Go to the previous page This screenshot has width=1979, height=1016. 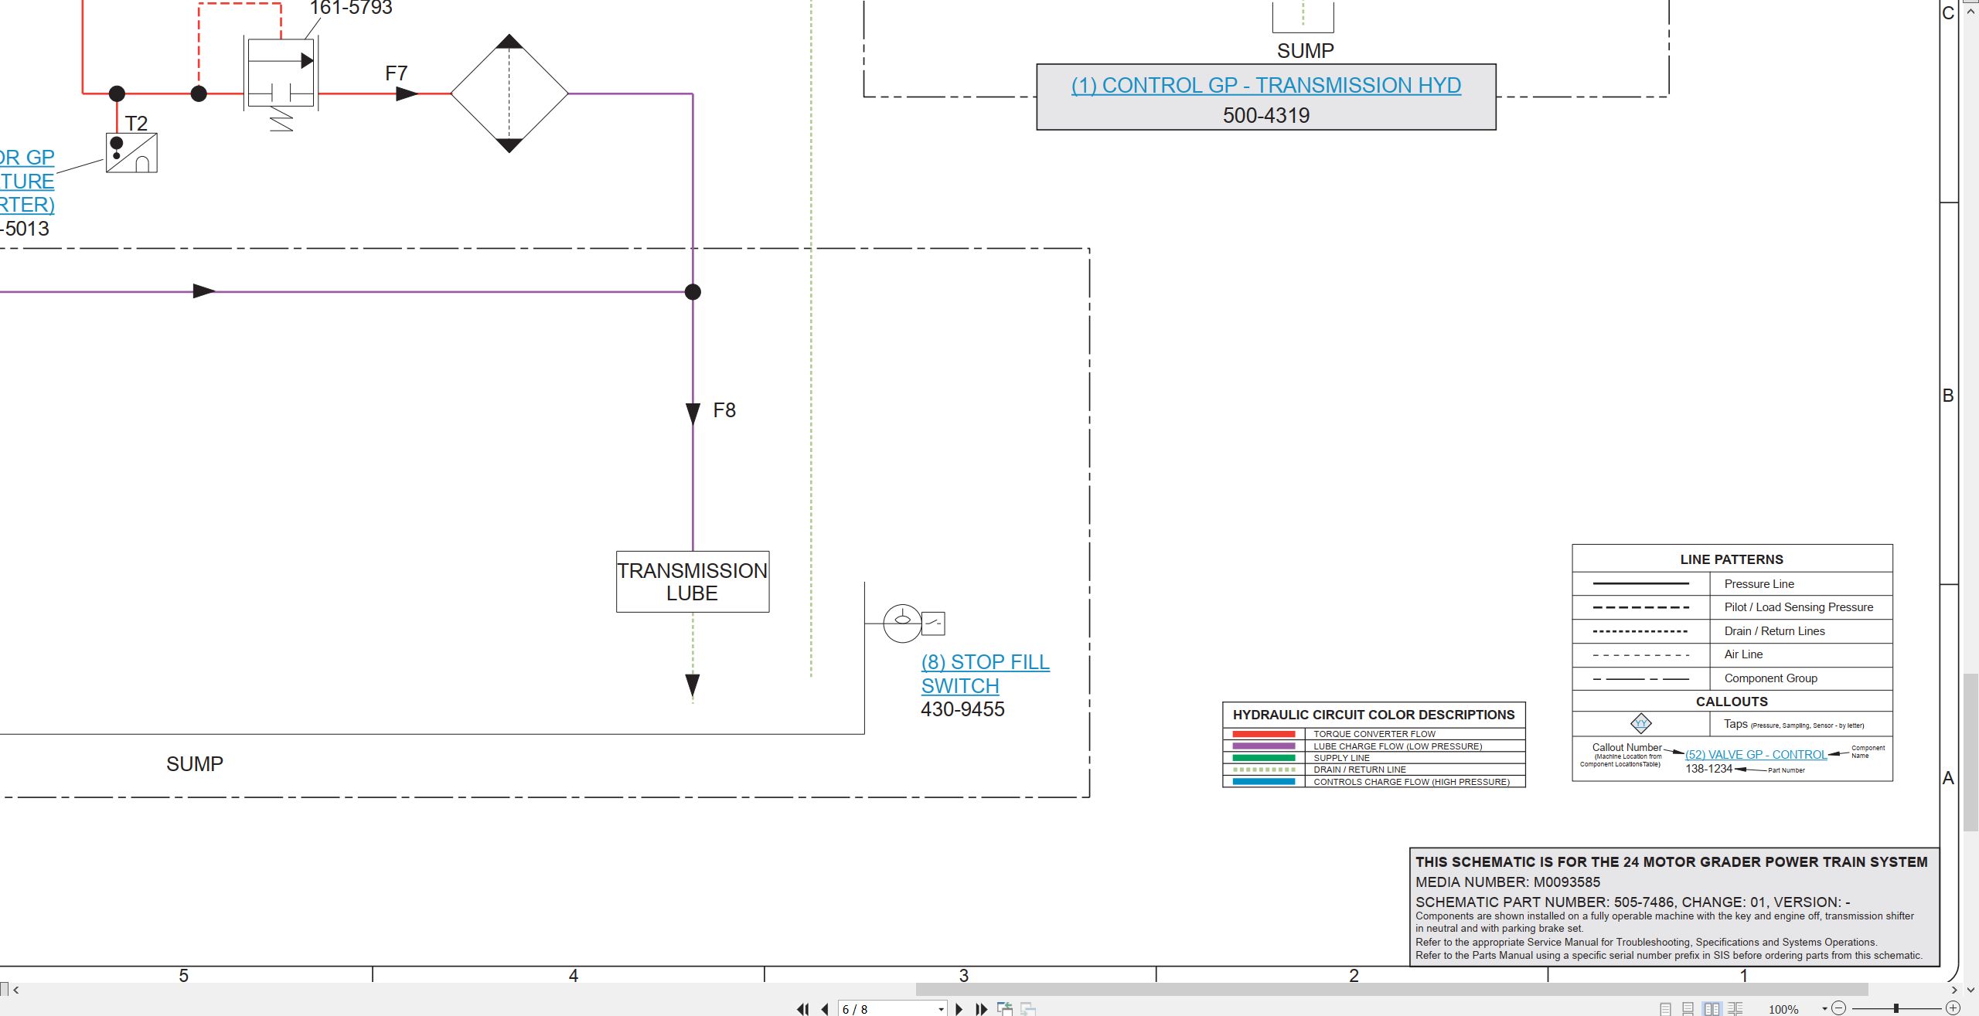[825, 1008]
